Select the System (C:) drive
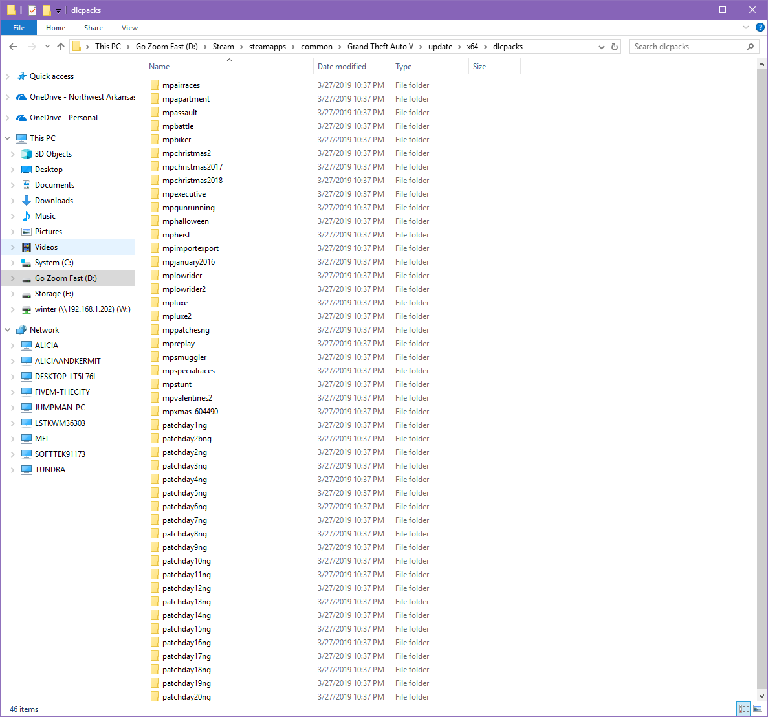Viewport: 768px width, 717px height. pos(54,263)
